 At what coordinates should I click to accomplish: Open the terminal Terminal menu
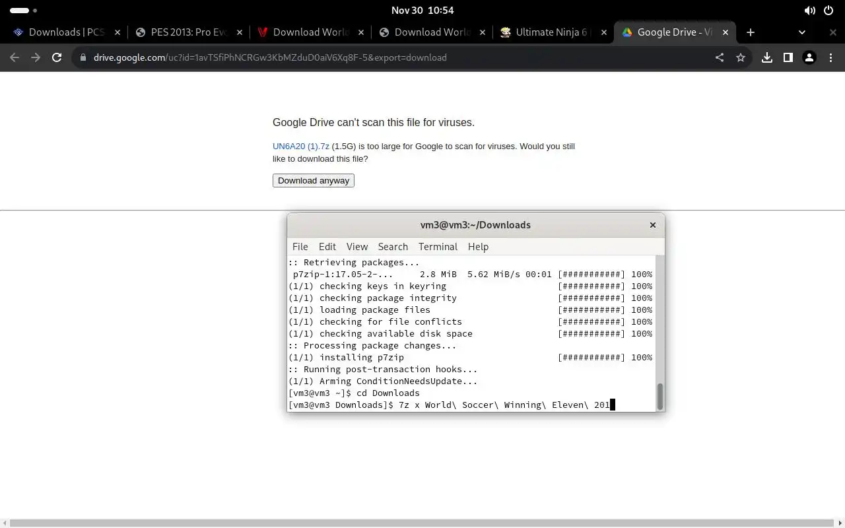tap(438, 247)
